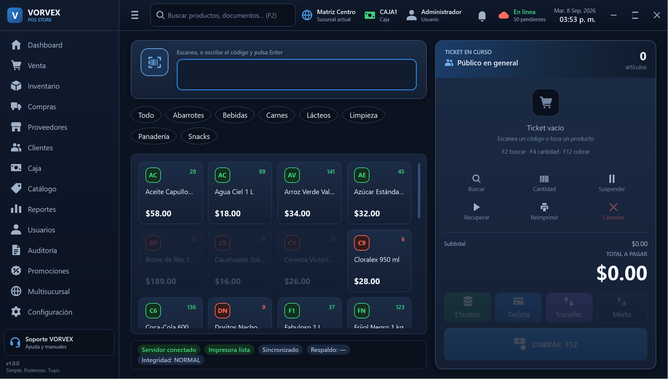The image size is (668, 379).
Task: Click the Efectivo payment button
Action: tap(468, 307)
